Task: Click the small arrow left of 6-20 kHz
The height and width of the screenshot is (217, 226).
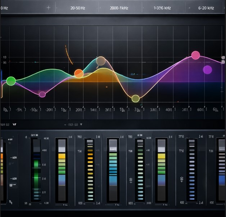Action: [x=189, y=8]
